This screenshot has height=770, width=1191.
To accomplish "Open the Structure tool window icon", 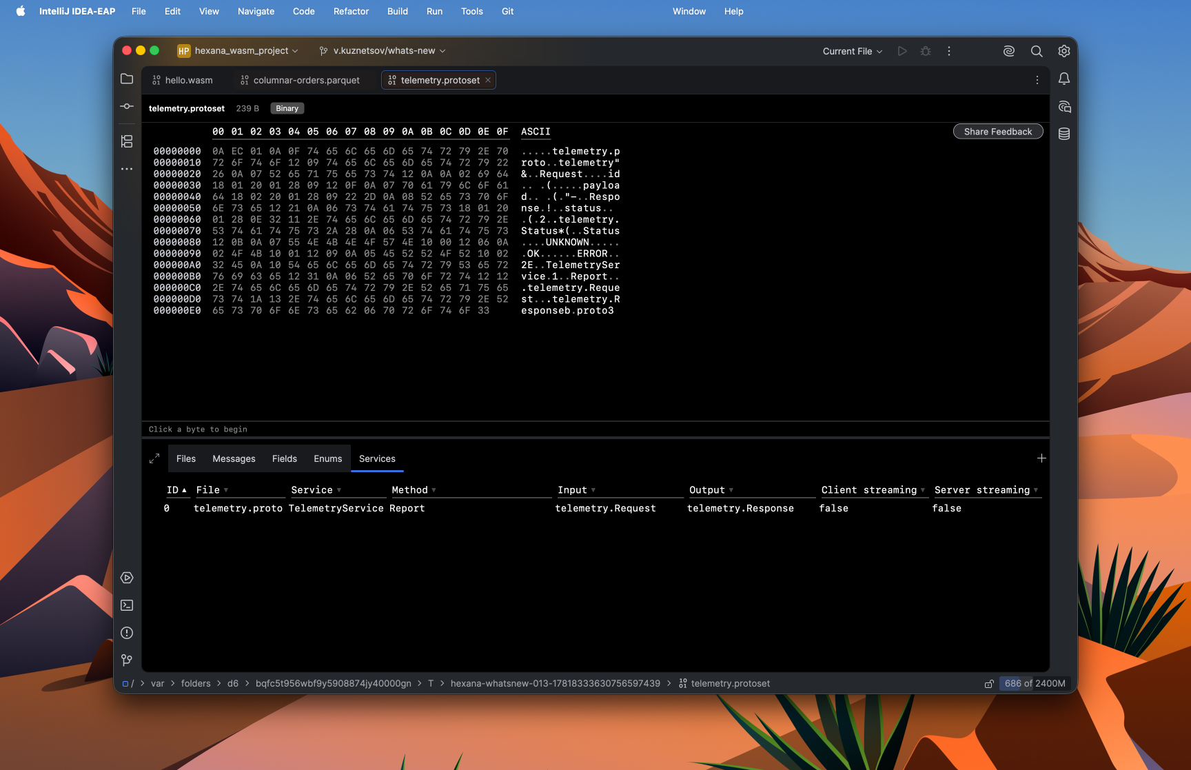I will [127, 141].
